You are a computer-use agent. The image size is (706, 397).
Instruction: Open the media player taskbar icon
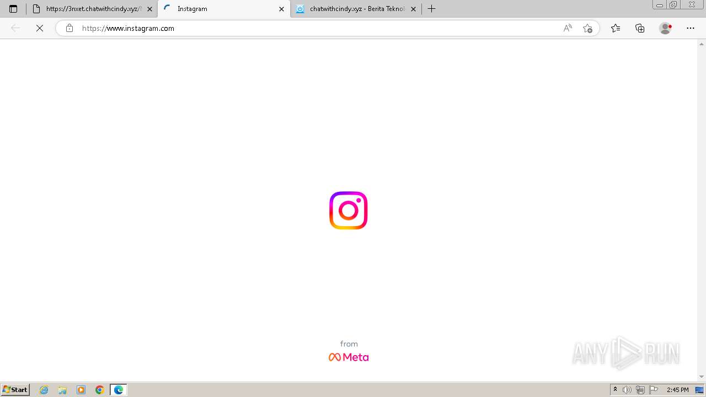point(81,390)
